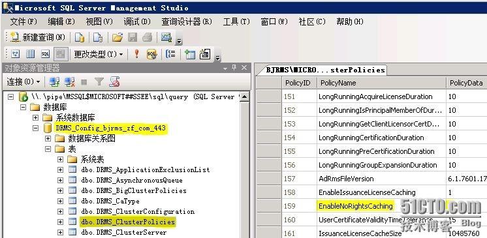Expand the 数据库关系图 folder
The height and width of the screenshot is (238, 487).
click(48, 138)
